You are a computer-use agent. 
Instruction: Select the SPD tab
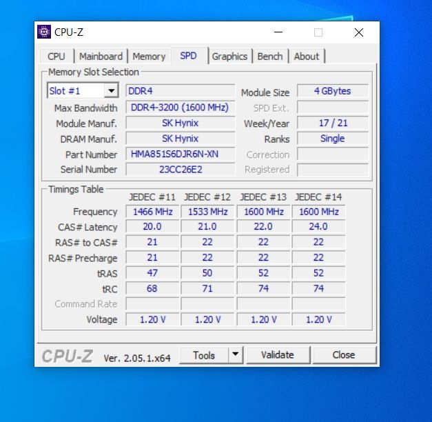(189, 55)
